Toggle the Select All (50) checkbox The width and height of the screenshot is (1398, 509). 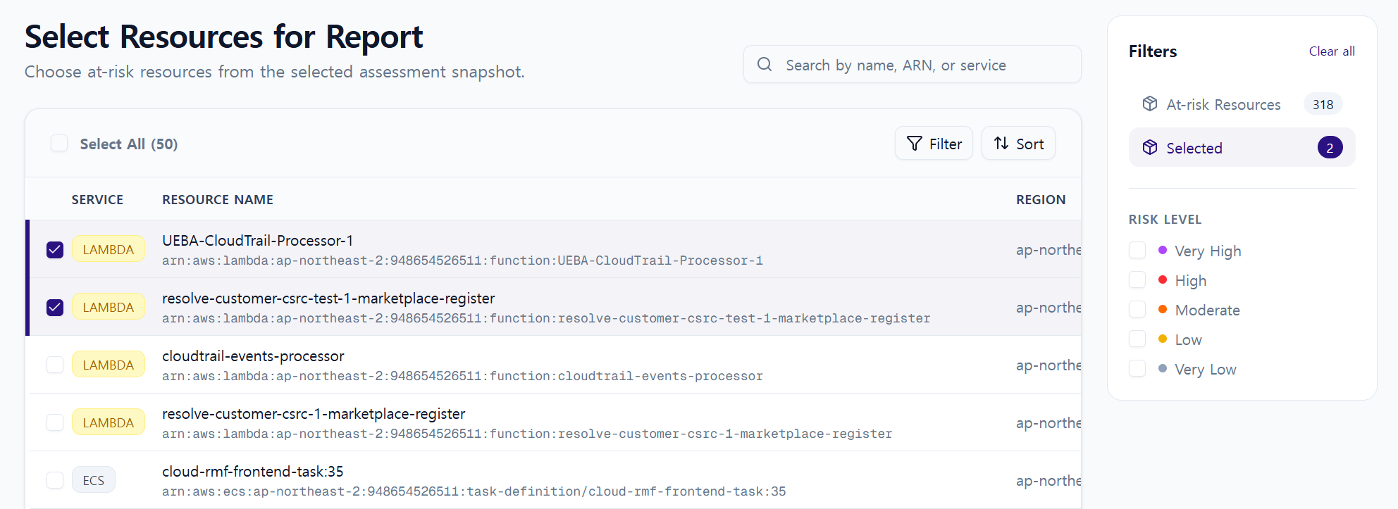tap(59, 144)
